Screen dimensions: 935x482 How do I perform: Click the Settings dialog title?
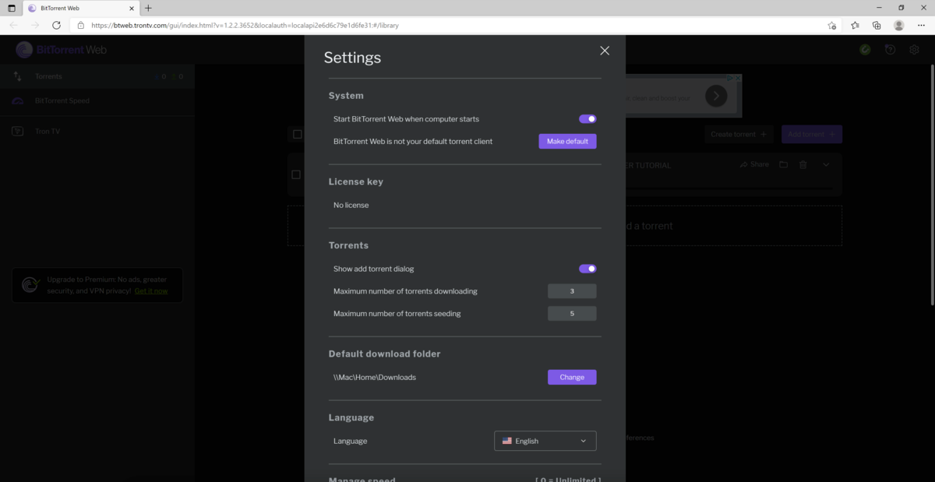[352, 58]
